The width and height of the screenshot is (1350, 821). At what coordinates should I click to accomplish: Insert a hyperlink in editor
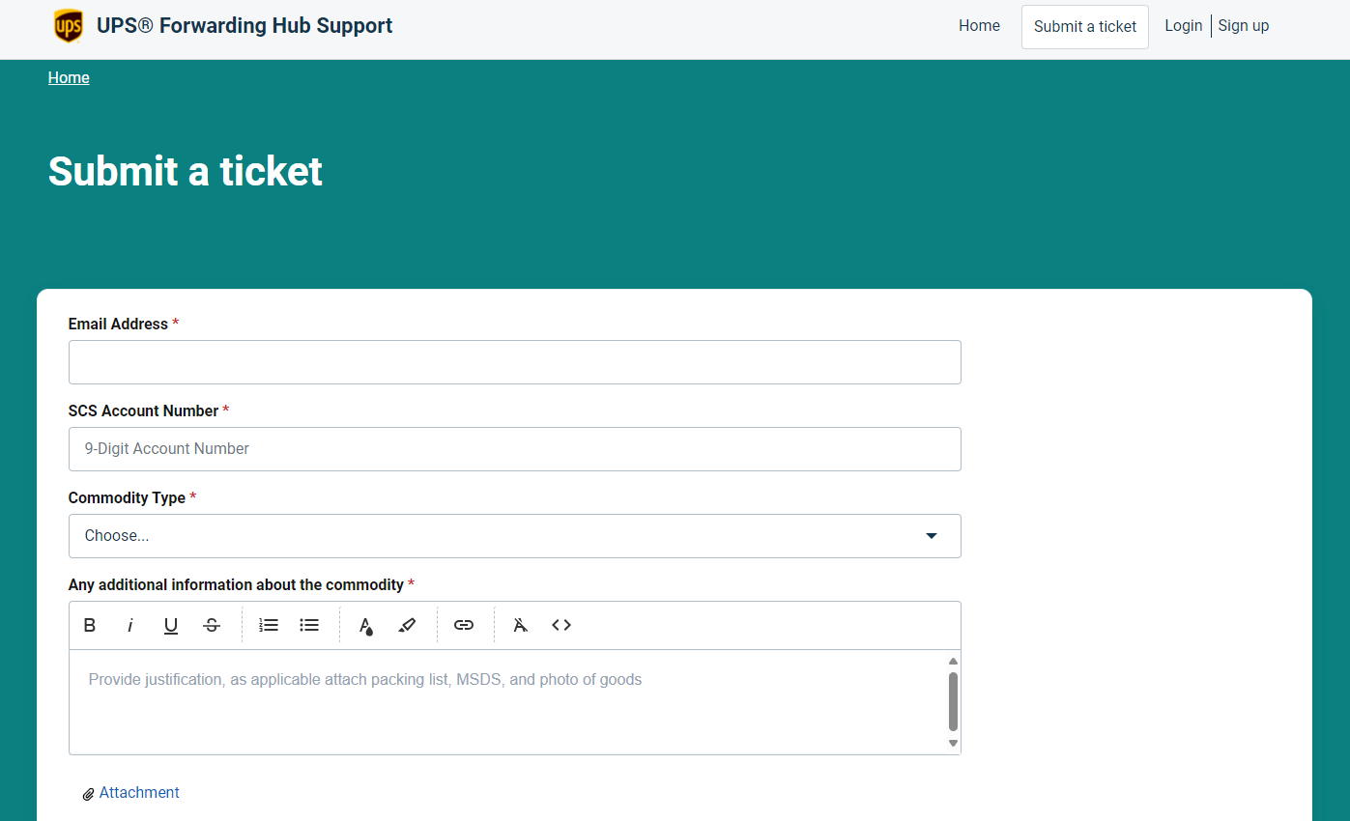pyautogui.click(x=464, y=625)
